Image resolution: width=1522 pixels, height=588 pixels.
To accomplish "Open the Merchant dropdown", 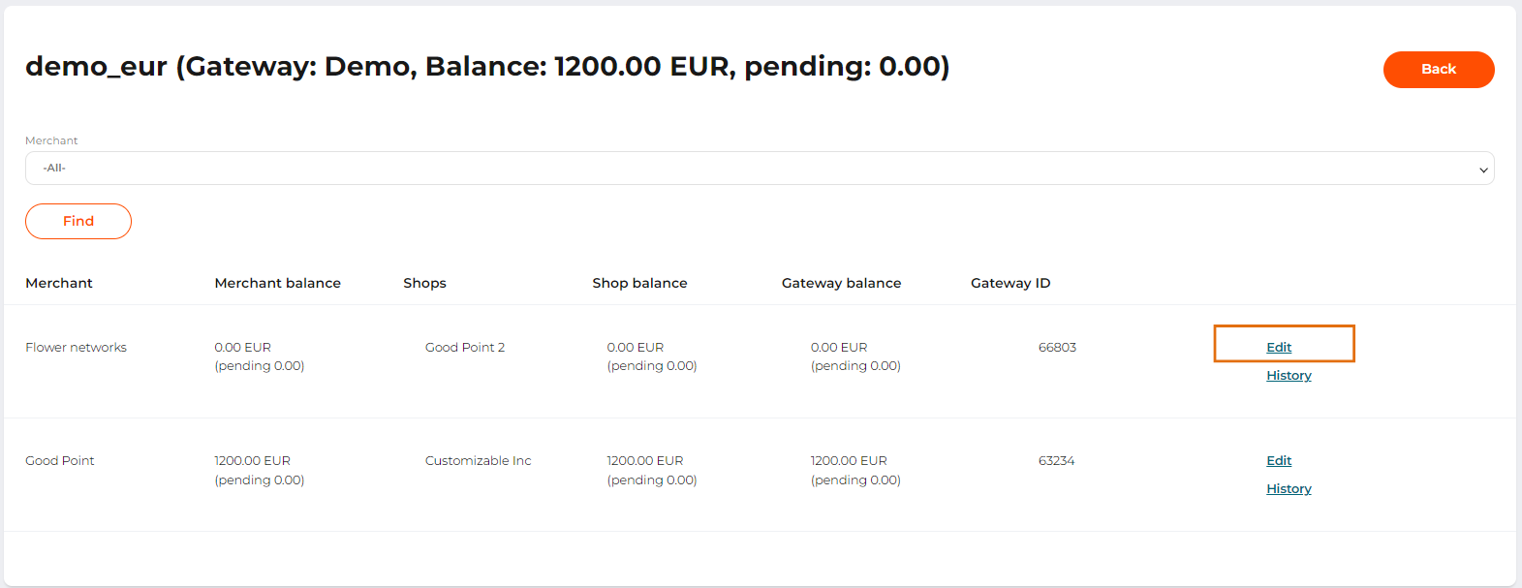I will tap(759, 169).
